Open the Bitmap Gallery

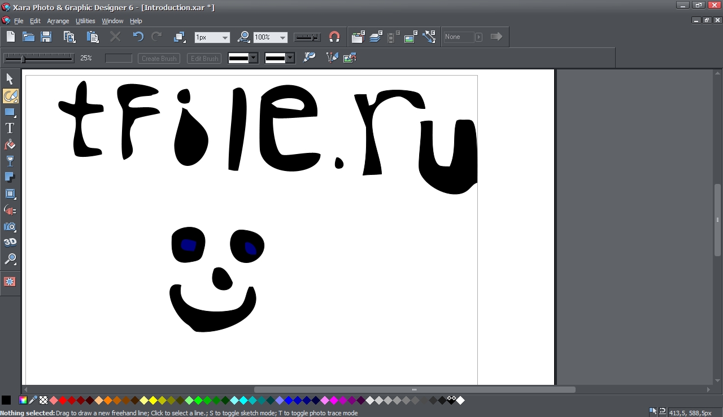click(411, 37)
